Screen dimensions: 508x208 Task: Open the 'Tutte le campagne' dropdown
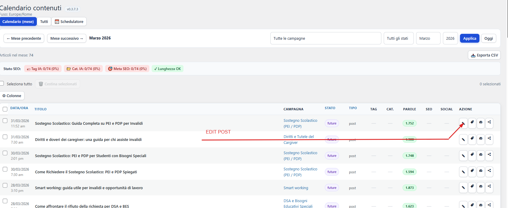coord(326,38)
